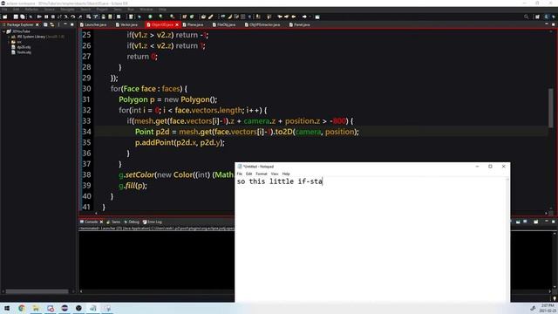Open the Panel.java tab
The height and width of the screenshot is (314, 558).
(300, 24)
